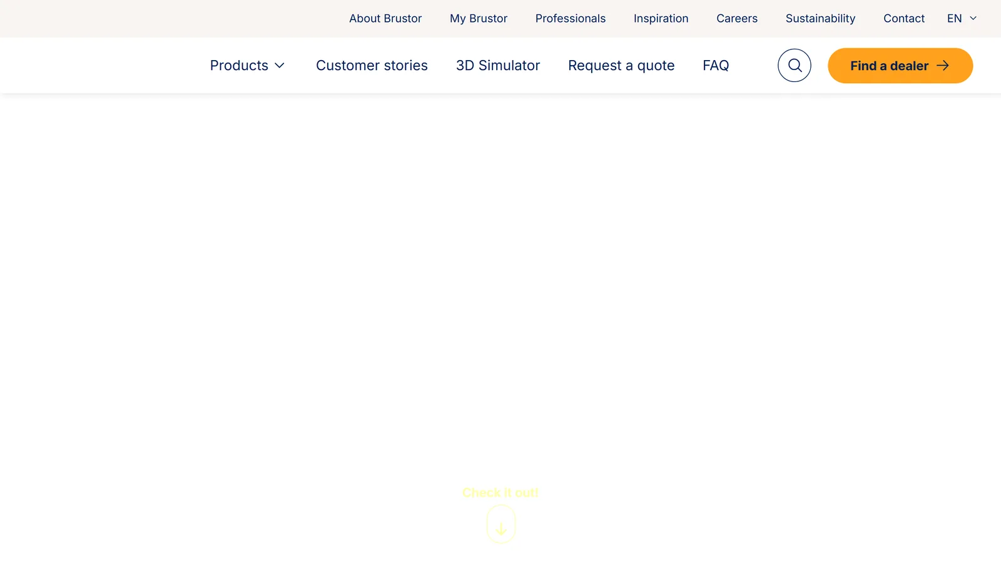
Task: Open Customer stories page
Action: (x=372, y=66)
